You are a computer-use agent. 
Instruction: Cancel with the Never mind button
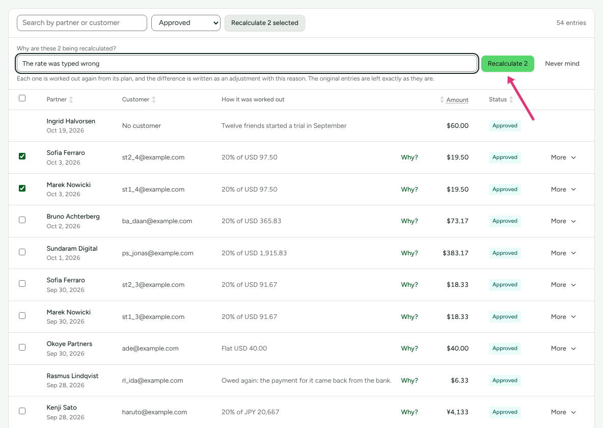[x=562, y=64]
